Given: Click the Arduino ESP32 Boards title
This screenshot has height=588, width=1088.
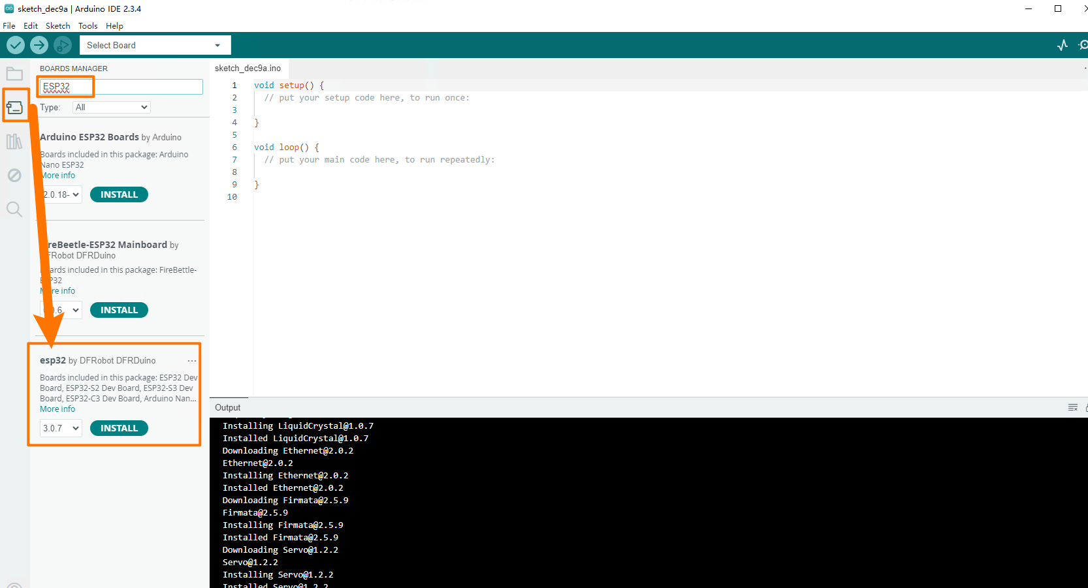Looking at the screenshot, I should pos(89,137).
